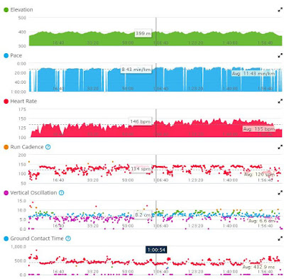The width and height of the screenshot is (284, 279).
Task: Open the Ground Contact Time help icon
Action: click(x=68, y=239)
